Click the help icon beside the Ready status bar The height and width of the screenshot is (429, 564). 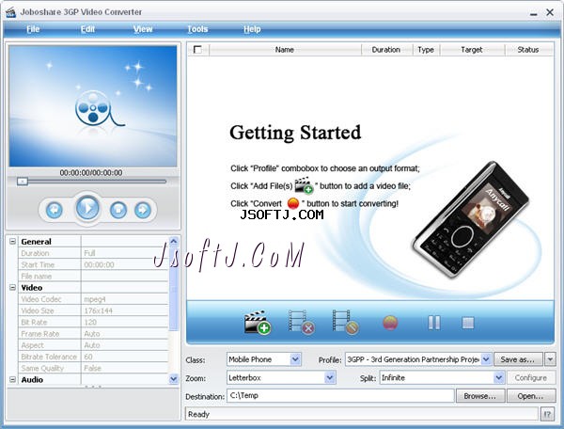(x=547, y=414)
